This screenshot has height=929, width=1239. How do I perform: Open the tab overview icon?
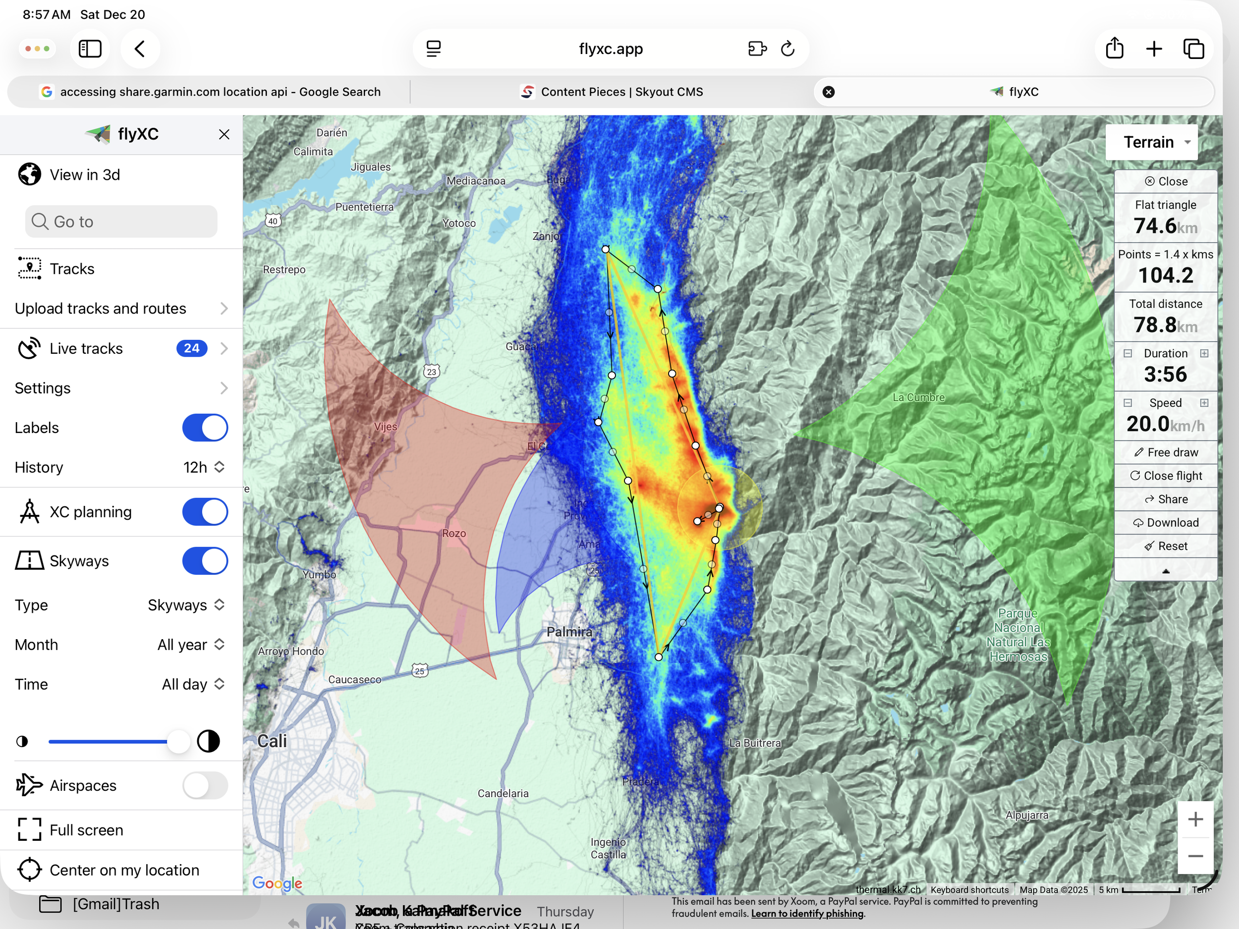pos(1193,49)
